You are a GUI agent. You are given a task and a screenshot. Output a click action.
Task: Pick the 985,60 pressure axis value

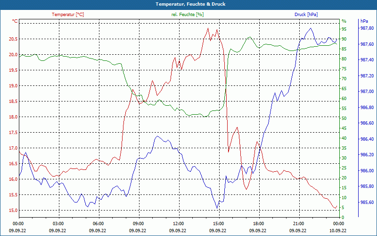[368, 202]
